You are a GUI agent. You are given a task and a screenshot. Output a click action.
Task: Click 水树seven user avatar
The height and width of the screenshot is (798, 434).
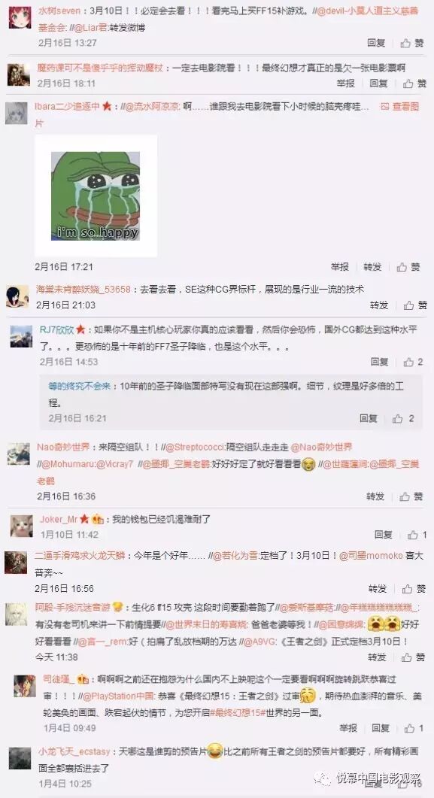(19, 18)
